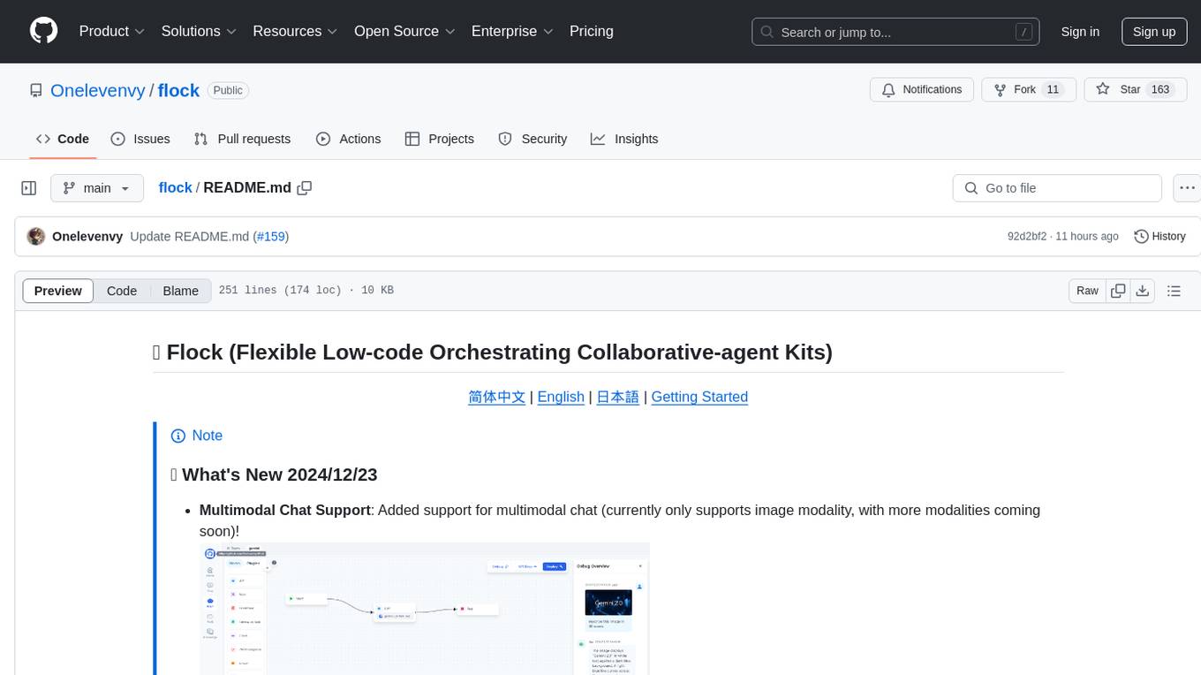Expand the Resources menu
Screen dimensions: 1201x675
(295, 31)
